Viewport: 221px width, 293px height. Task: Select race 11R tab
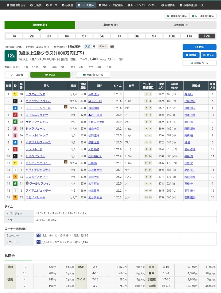189,36
